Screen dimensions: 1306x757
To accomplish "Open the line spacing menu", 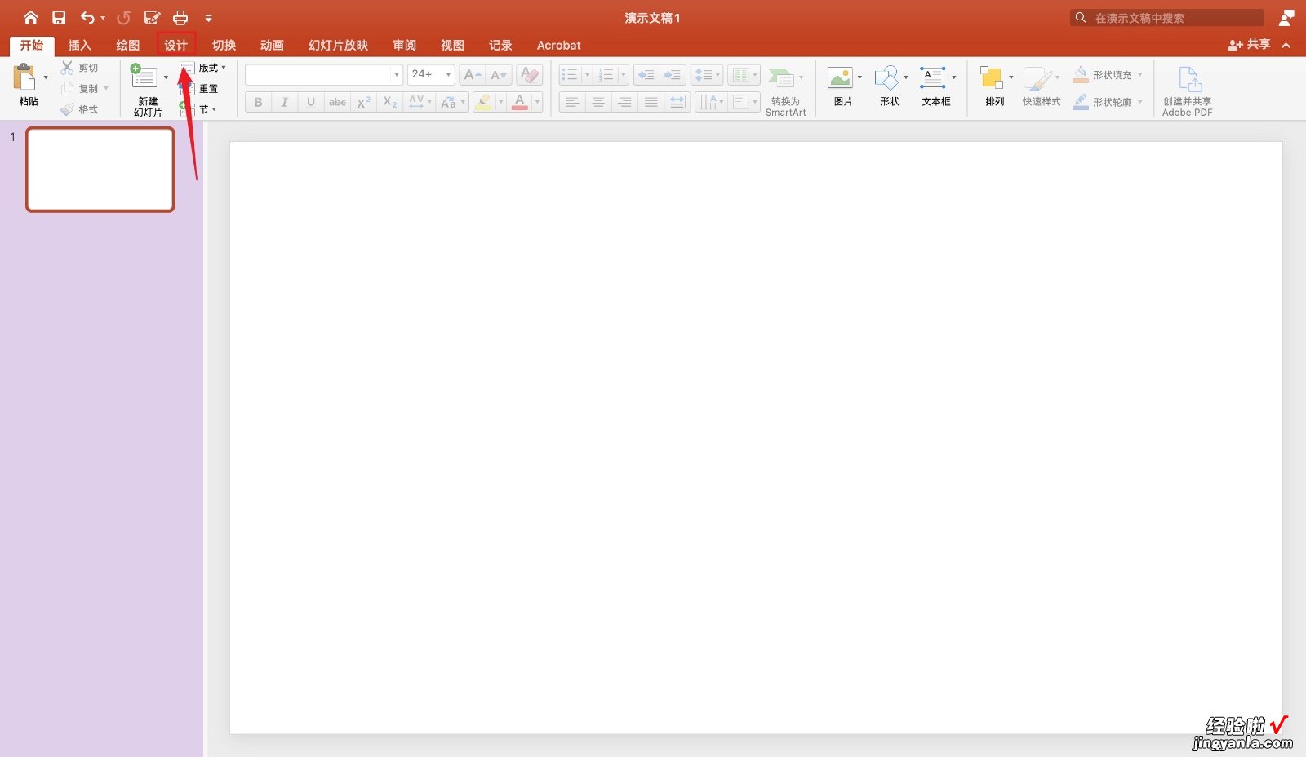I will coord(707,75).
